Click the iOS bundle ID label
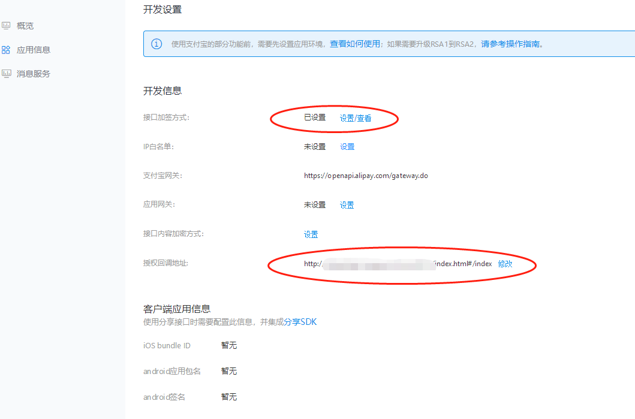 click(x=167, y=345)
